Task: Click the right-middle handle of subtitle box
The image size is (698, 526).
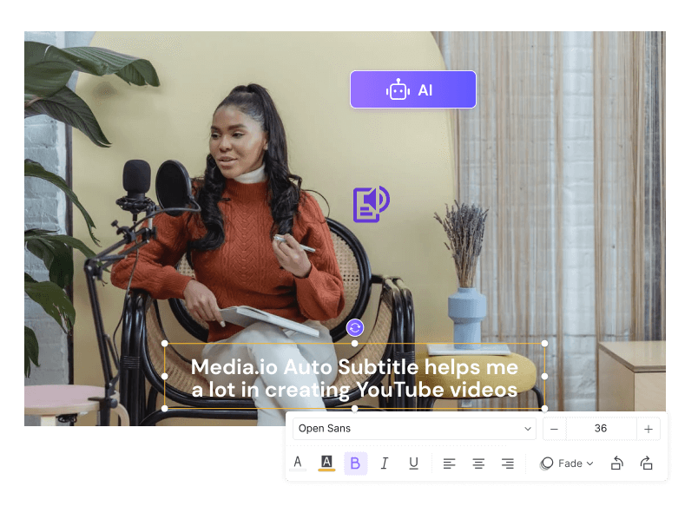Action: tap(544, 376)
